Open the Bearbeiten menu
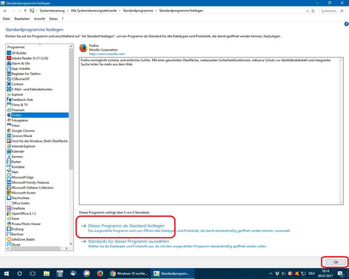This screenshot has height=279, width=349. [x=22, y=19]
